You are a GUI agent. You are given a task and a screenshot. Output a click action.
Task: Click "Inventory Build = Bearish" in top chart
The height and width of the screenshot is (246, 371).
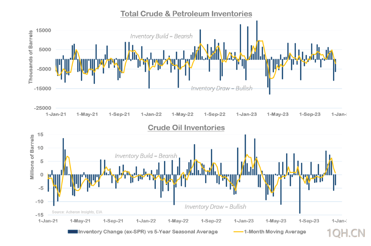(x=161, y=36)
